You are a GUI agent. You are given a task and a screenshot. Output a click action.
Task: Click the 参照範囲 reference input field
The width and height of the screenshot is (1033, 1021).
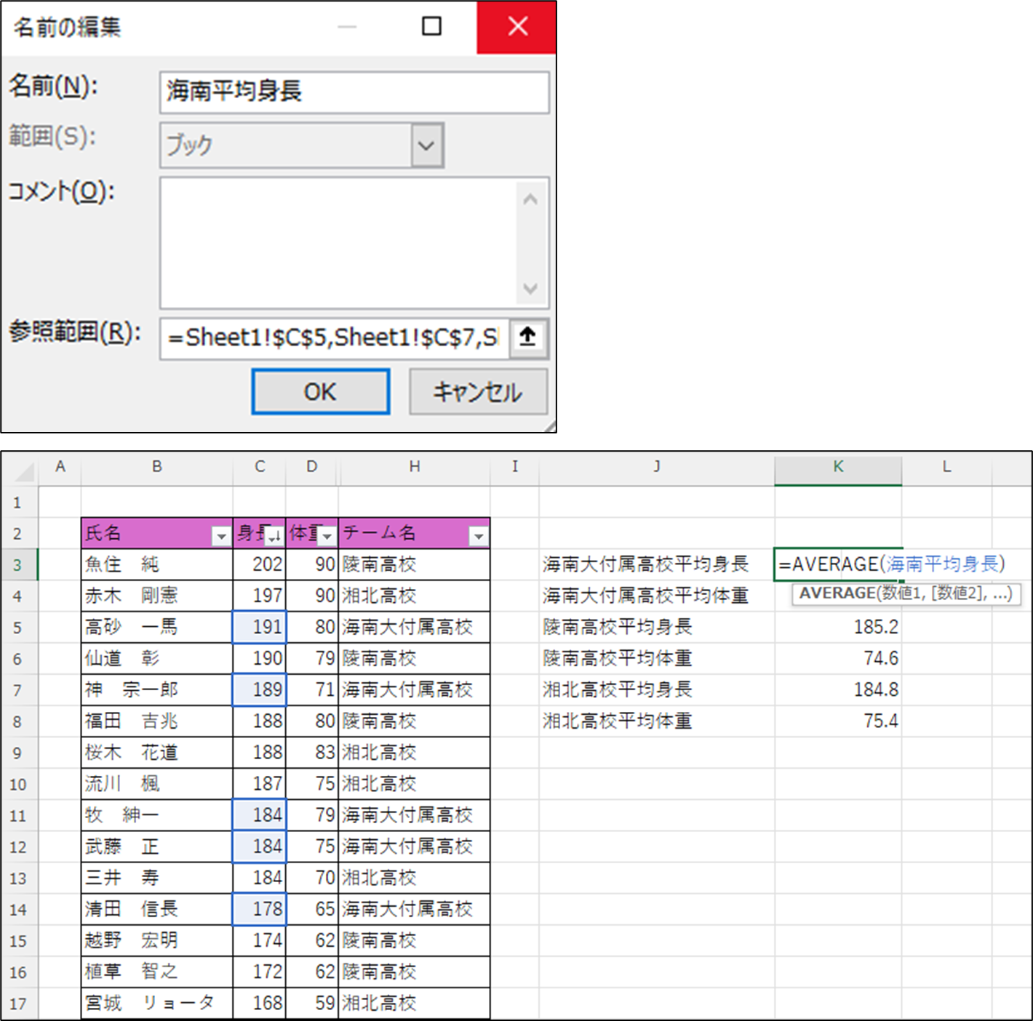(x=335, y=337)
